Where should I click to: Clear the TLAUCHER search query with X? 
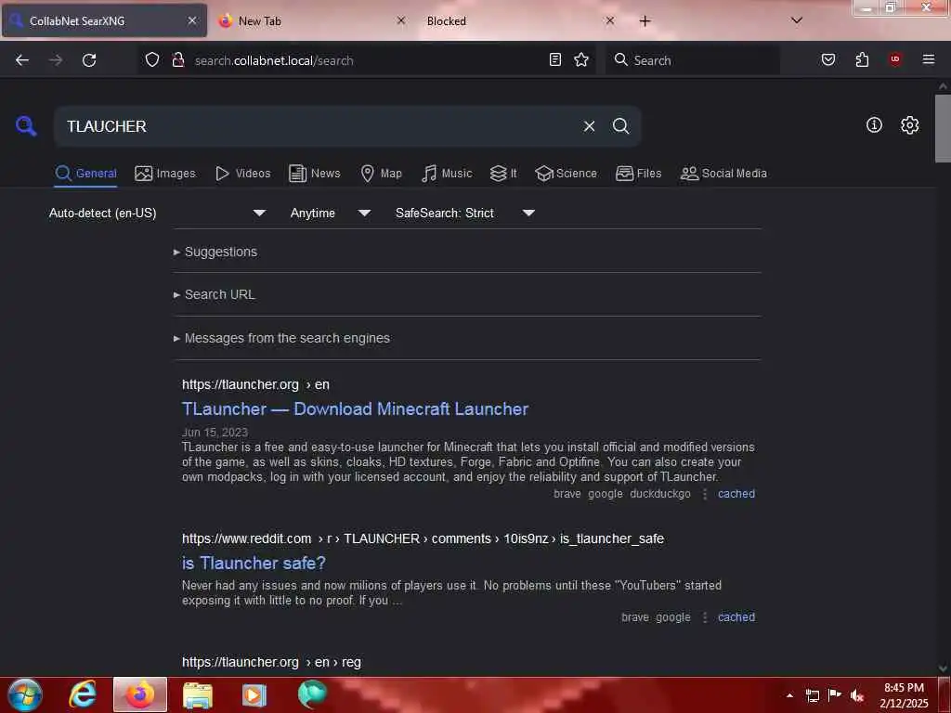point(589,126)
